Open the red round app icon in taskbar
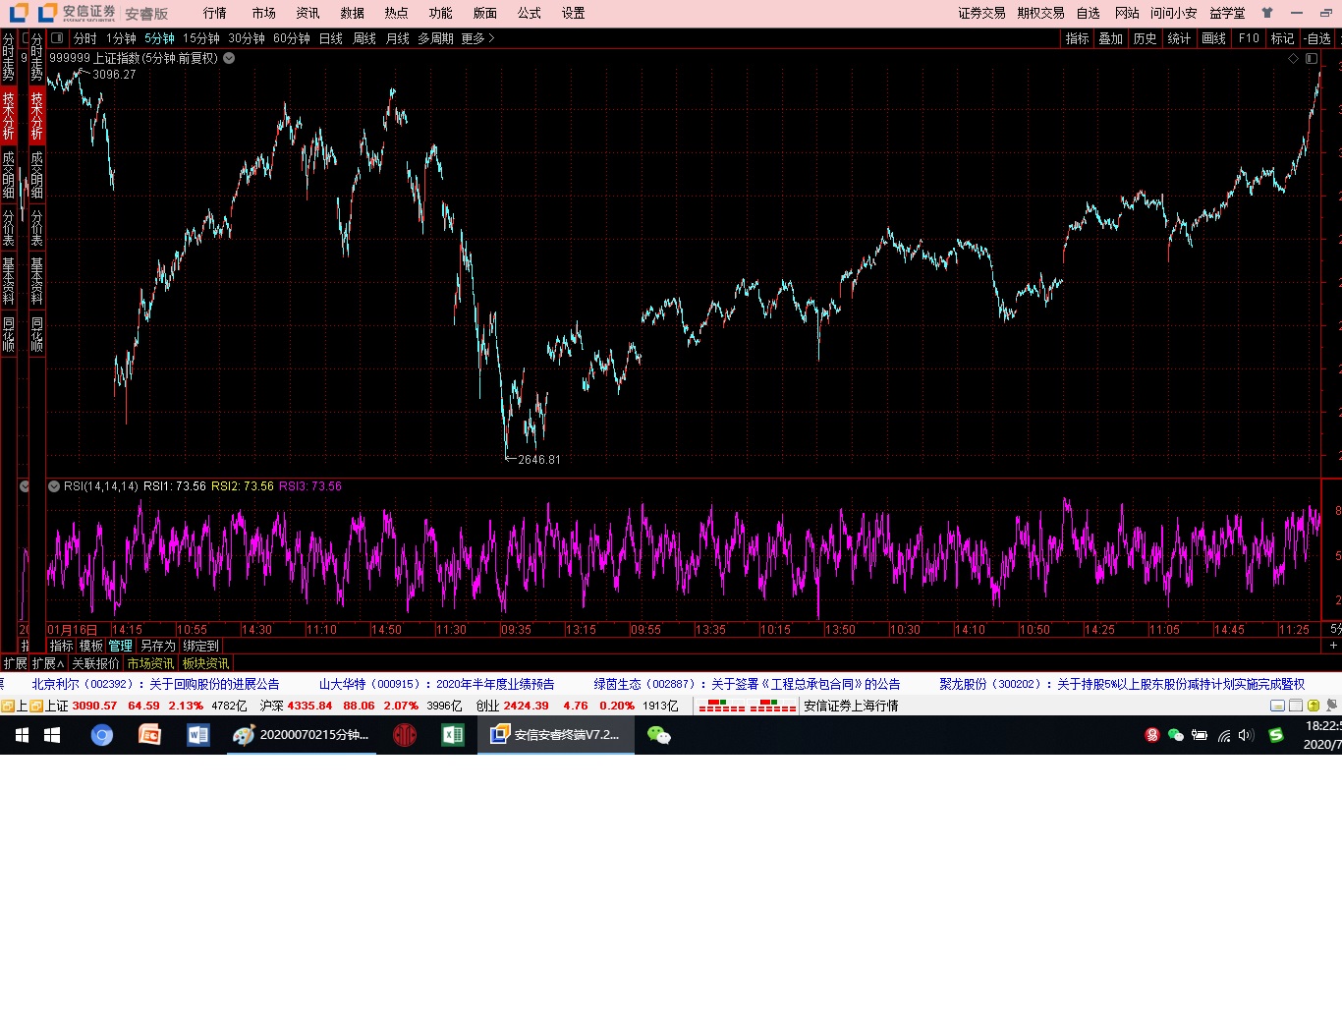Screen dimensions: 1342x1019 pyautogui.click(x=405, y=735)
